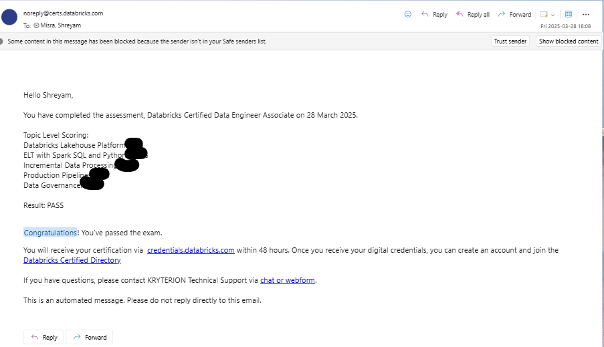Open the chat or webform link
Screen dimensions: 604x347
tap(288, 280)
